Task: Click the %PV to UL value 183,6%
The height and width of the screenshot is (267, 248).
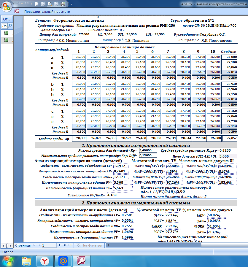Action: 228,182
